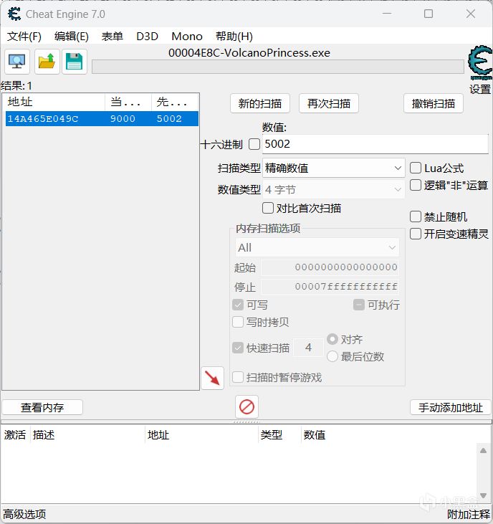The width and height of the screenshot is (493, 524).
Task: Open the 帮助(H) menu
Action: click(234, 36)
